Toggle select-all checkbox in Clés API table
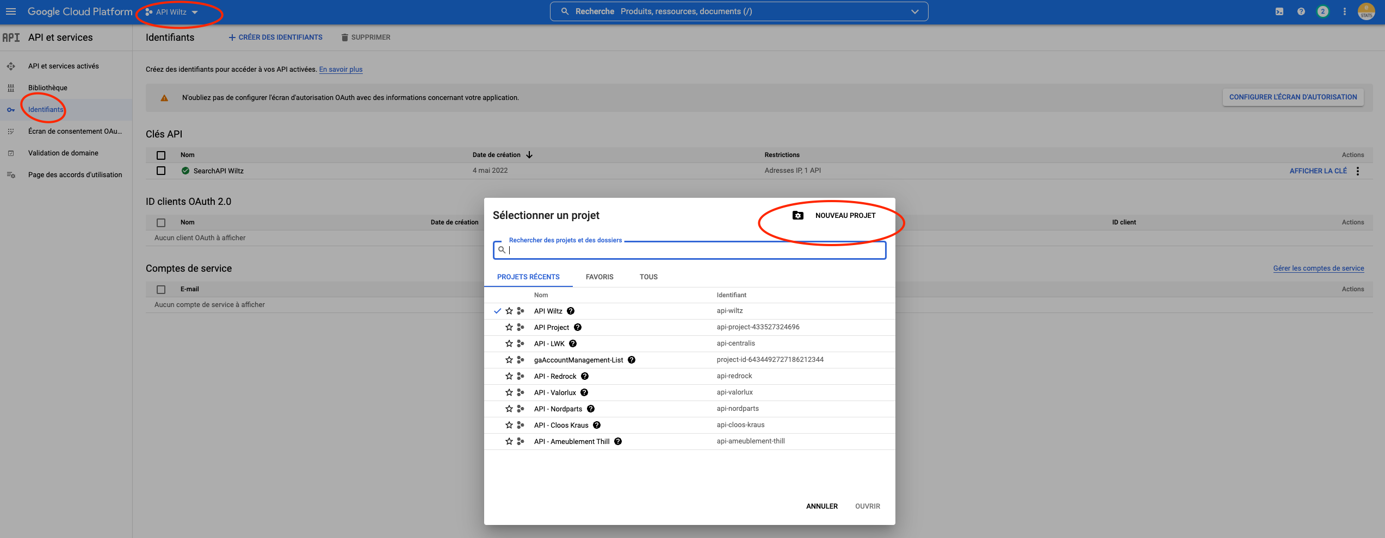Viewport: 1385px width, 538px height. [x=161, y=155]
